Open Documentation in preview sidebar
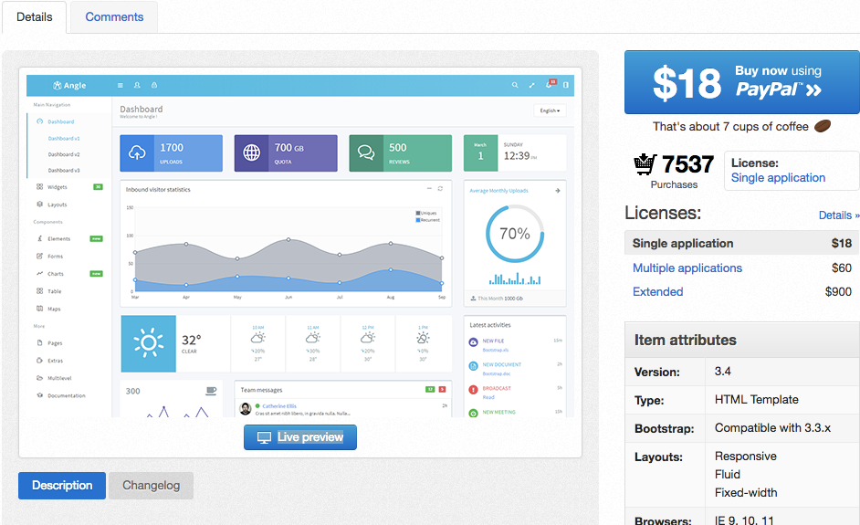This screenshot has width=860, height=525. point(66,395)
